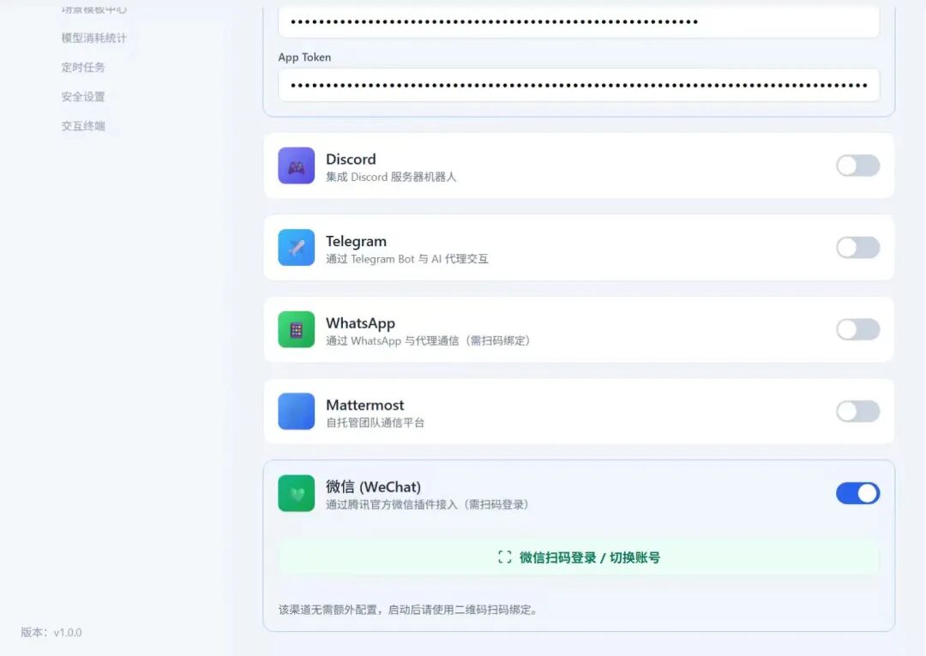This screenshot has width=926, height=656.
Task: Click the Discord channel icon
Action: (296, 166)
